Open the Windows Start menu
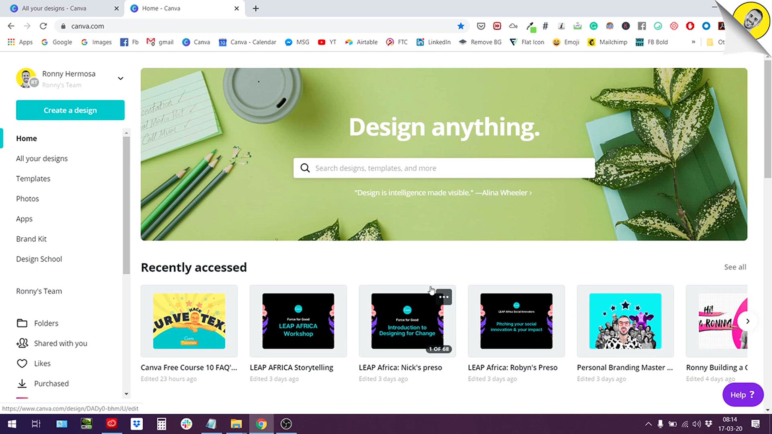 [12, 424]
